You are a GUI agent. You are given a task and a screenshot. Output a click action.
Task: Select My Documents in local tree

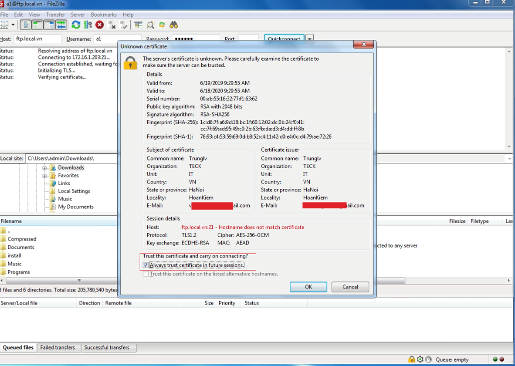tap(76, 207)
